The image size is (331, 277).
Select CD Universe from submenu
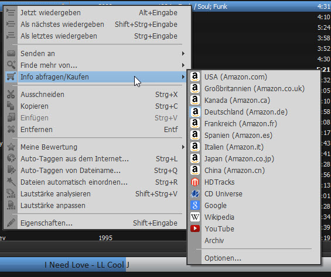coord(254,194)
